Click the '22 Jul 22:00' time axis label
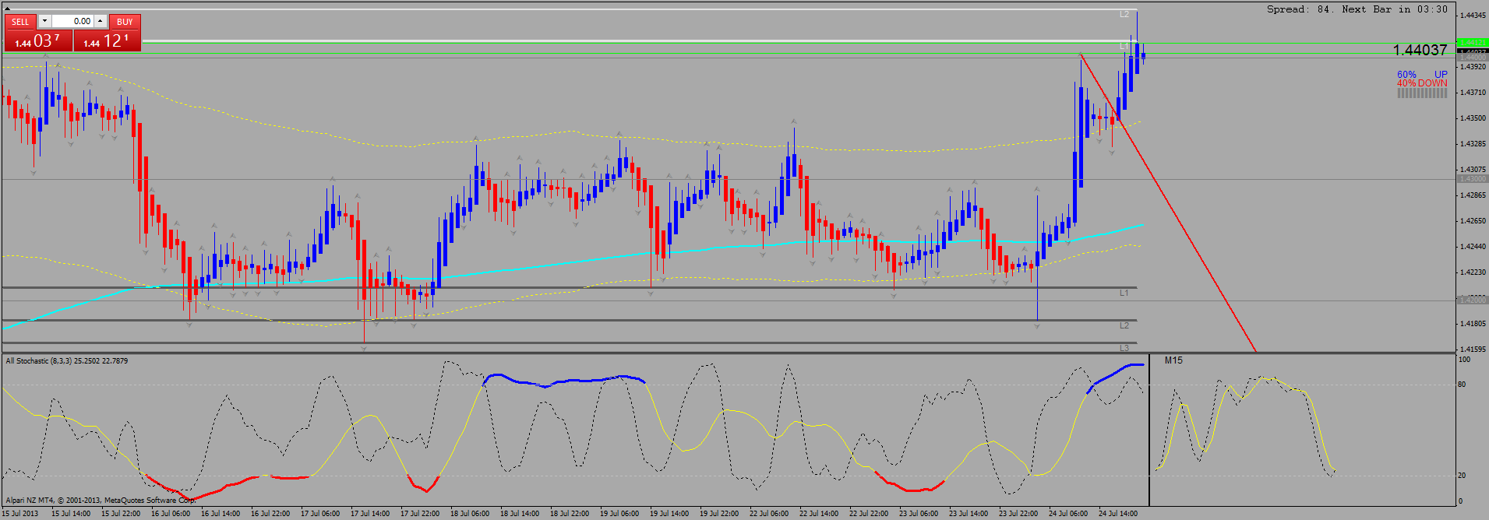The image size is (1489, 520). point(869,513)
